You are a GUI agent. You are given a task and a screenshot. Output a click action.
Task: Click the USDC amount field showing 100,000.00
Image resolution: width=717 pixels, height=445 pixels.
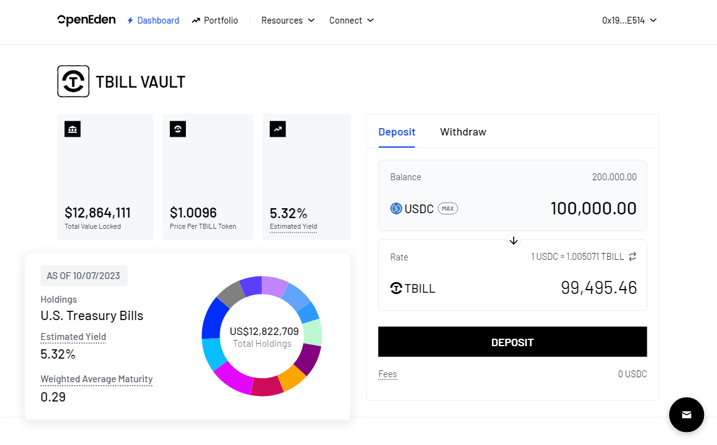tap(593, 209)
